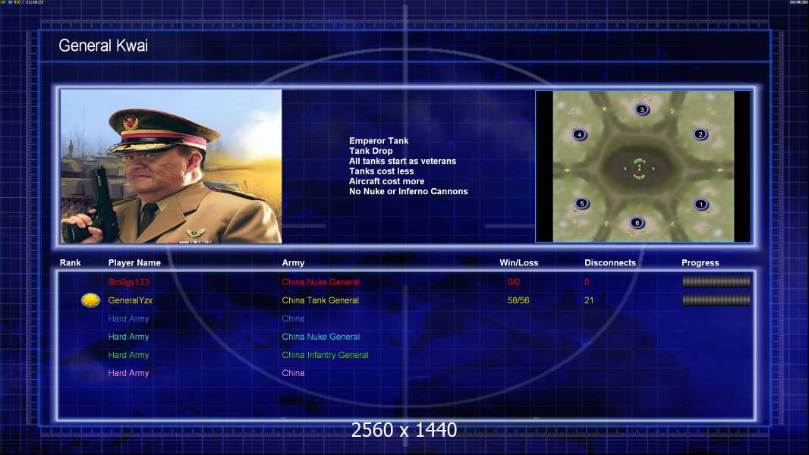Click the cyan China Nuke General army text
809x455 pixels.
320,337
